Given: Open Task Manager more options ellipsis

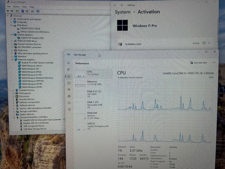Looking at the screenshot, I should pyautogui.click(x=214, y=63).
